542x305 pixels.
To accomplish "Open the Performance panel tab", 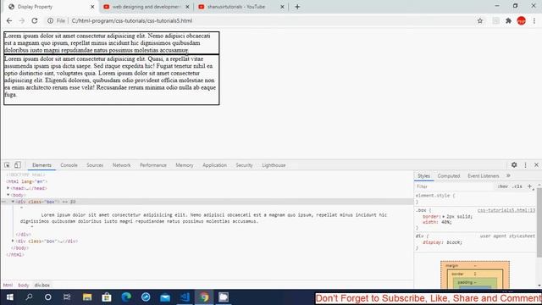I will click(x=152, y=165).
